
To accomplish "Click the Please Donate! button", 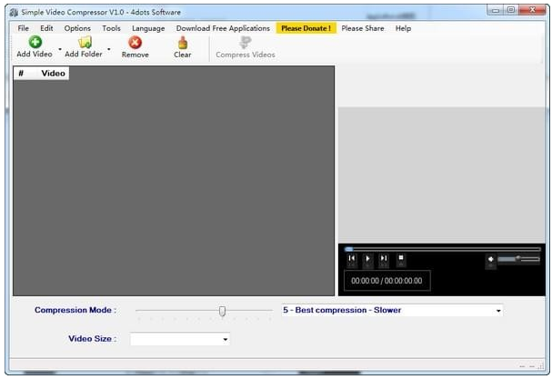I will point(306,28).
